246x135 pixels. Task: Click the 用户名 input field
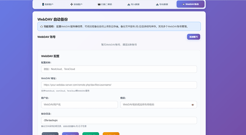(80, 105)
